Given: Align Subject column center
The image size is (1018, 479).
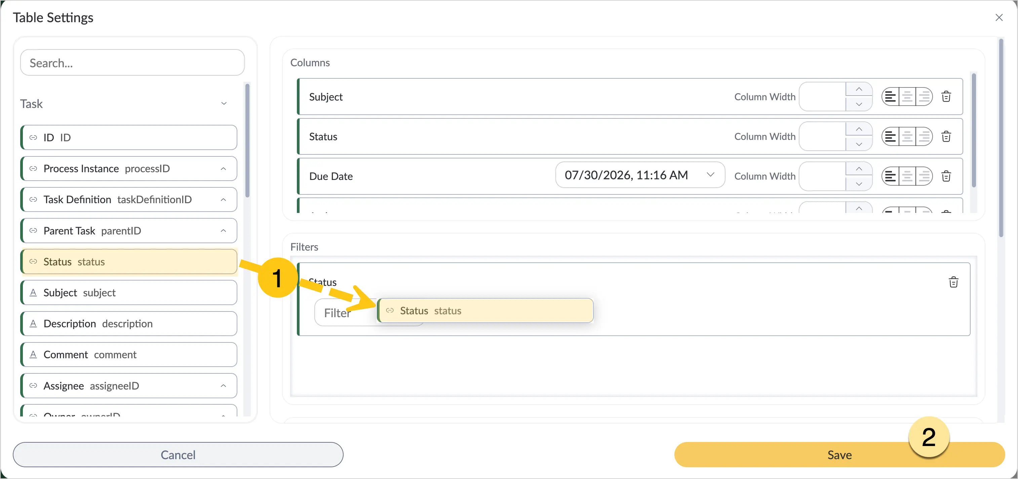Looking at the screenshot, I should [x=907, y=97].
